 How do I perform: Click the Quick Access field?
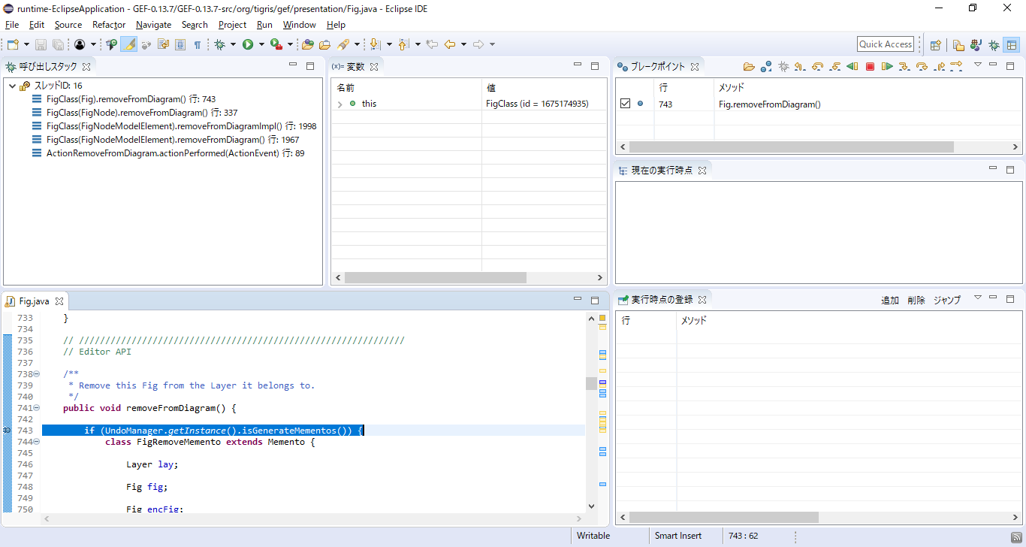click(886, 44)
